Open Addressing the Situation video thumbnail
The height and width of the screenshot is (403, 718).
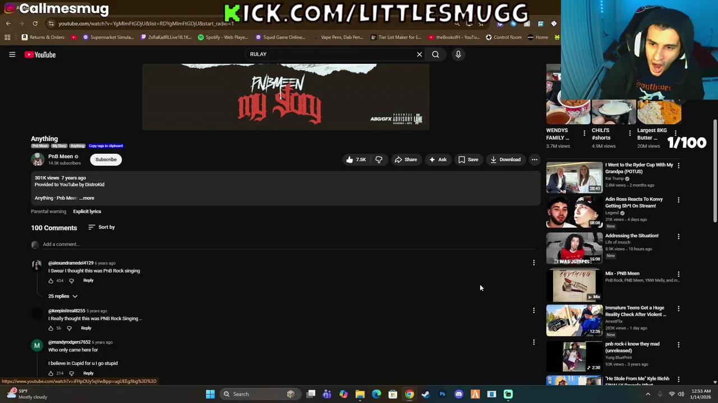click(574, 247)
